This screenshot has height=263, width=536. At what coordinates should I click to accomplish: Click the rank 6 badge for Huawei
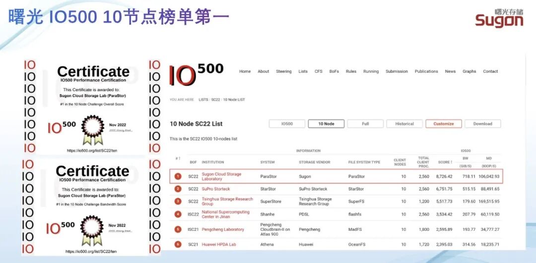(x=178, y=244)
